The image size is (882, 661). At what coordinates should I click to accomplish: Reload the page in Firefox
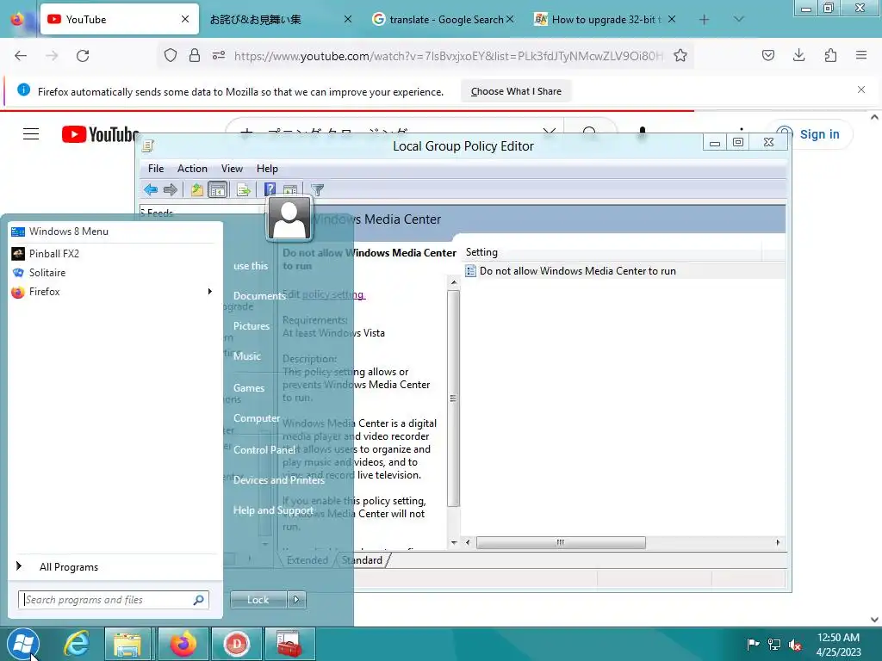click(x=83, y=56)
